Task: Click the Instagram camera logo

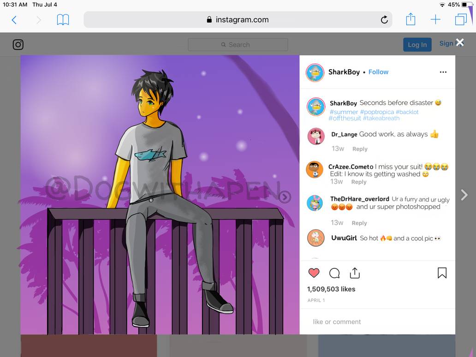Action: [x=18, y=45]
